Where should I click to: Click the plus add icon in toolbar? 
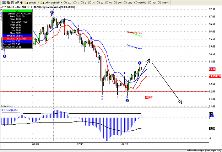click(x=21, y=2)
